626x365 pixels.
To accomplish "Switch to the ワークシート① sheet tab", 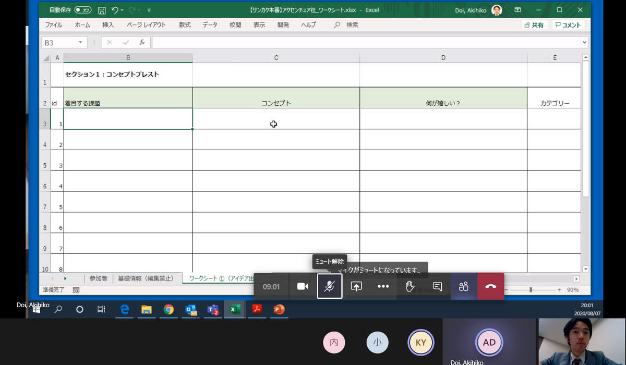I will (x=220, y=278).
